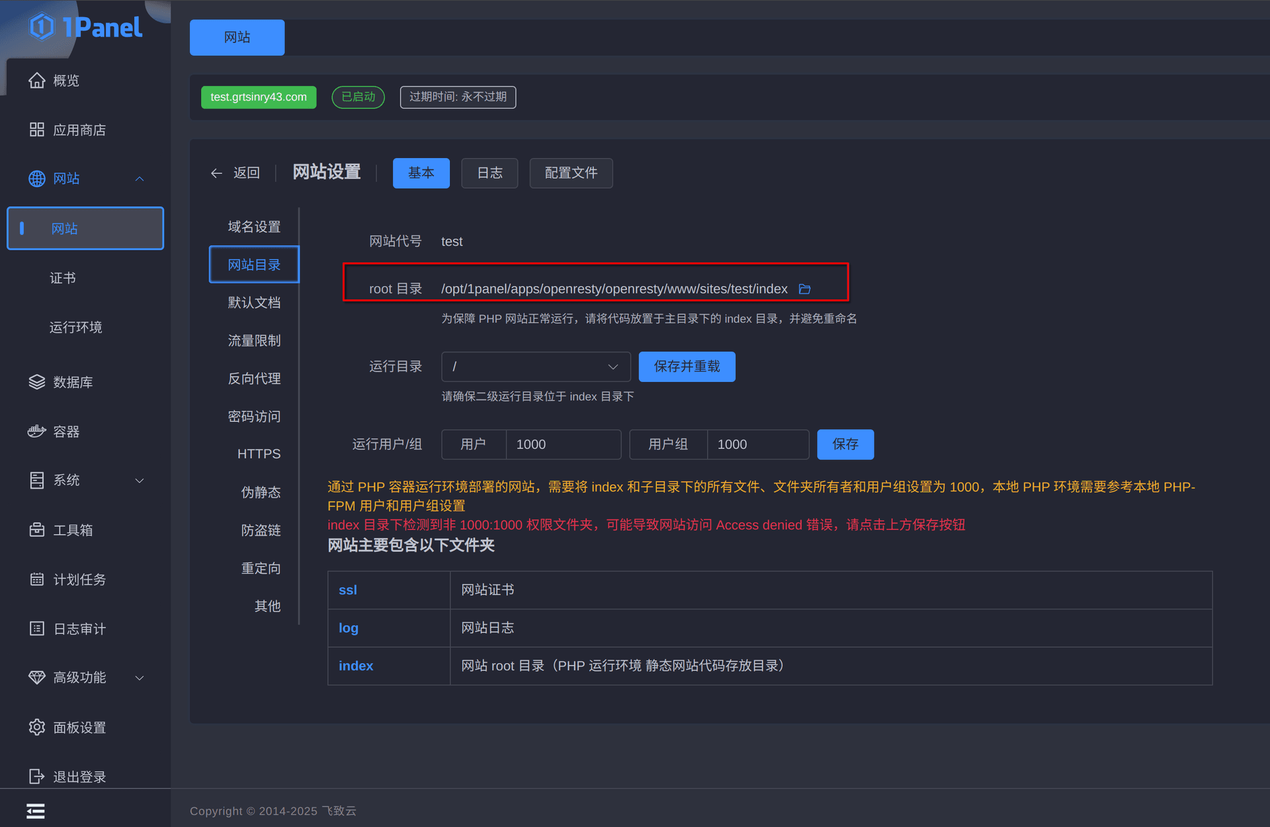The image size is (1270, 827).
Task: Open Containers via the docker icon
Action: [x=37, y=431]
